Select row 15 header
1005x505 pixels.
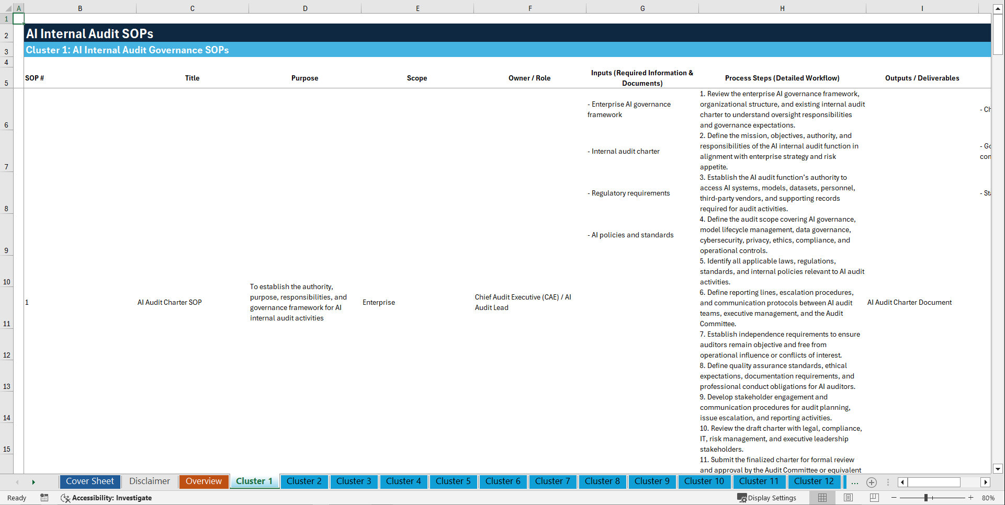click(6, 439)
